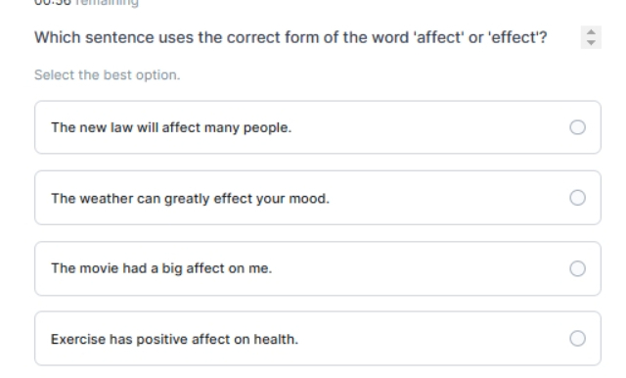Click the up arrow beside the question
Image resolution: width=626 pixels, height=378 pixels.
[591, 32]
